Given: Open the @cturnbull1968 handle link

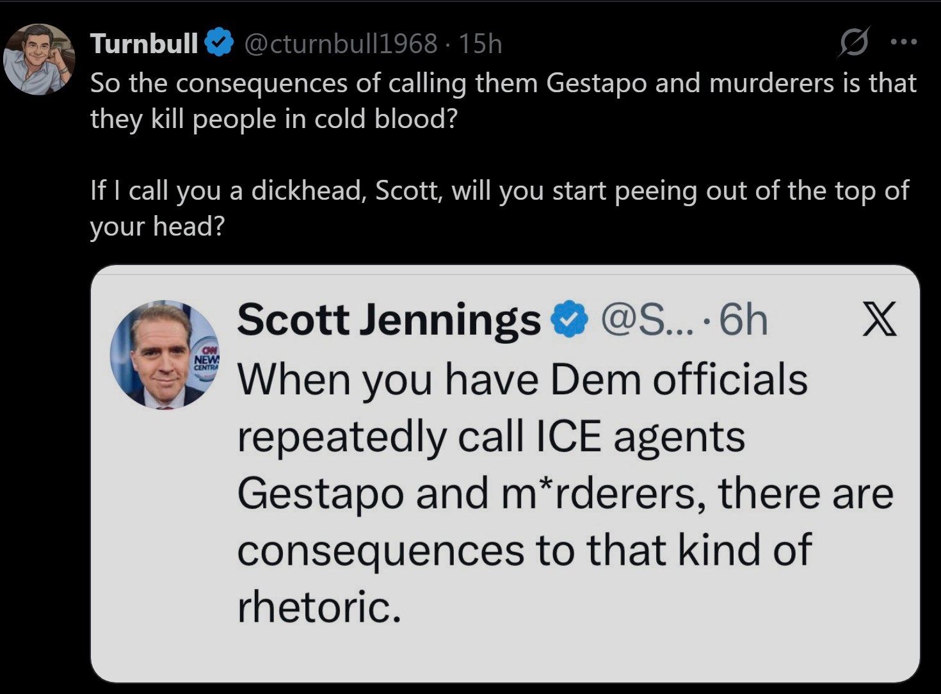Looking at the screenshot, I should 341,44.
